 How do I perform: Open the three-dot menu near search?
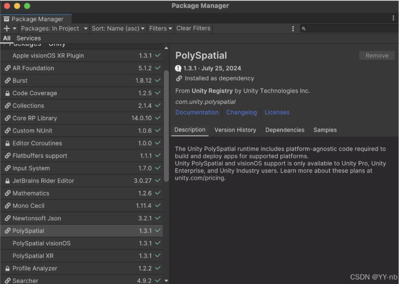pos(293,29)
